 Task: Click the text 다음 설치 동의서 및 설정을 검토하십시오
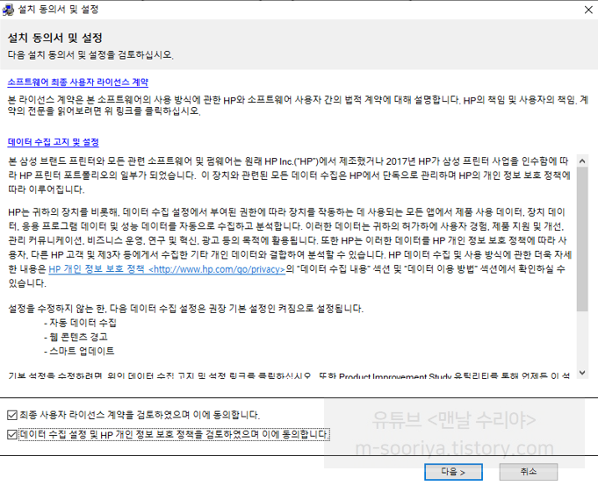click(x=90, y=55)
